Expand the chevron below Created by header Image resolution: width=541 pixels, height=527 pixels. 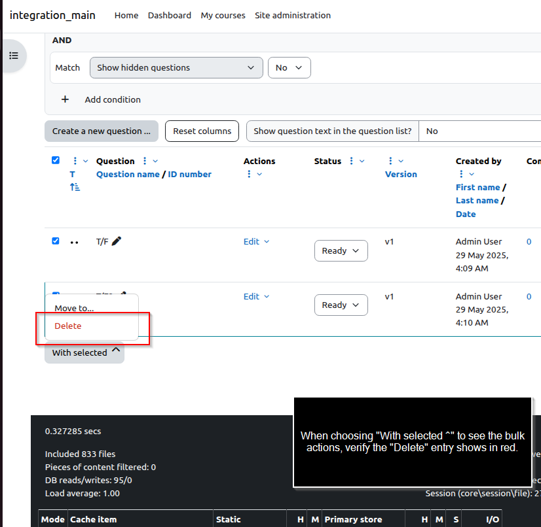[472, 174]
